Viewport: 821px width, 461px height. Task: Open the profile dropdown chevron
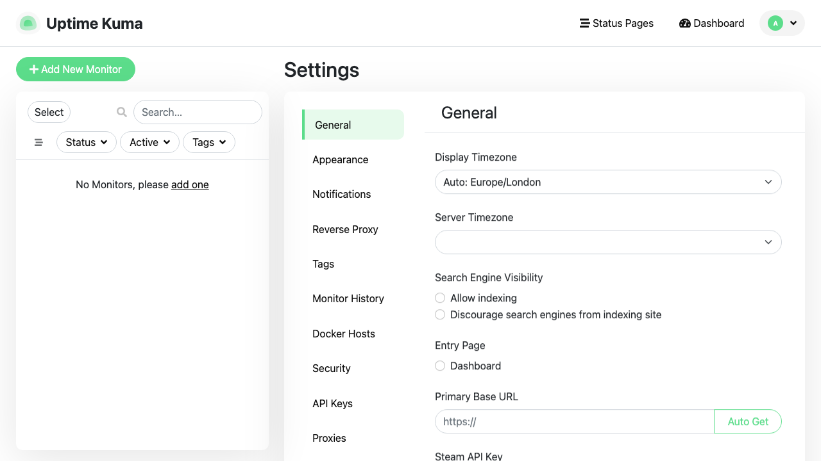pyautogui.click(x=793, y=23)
